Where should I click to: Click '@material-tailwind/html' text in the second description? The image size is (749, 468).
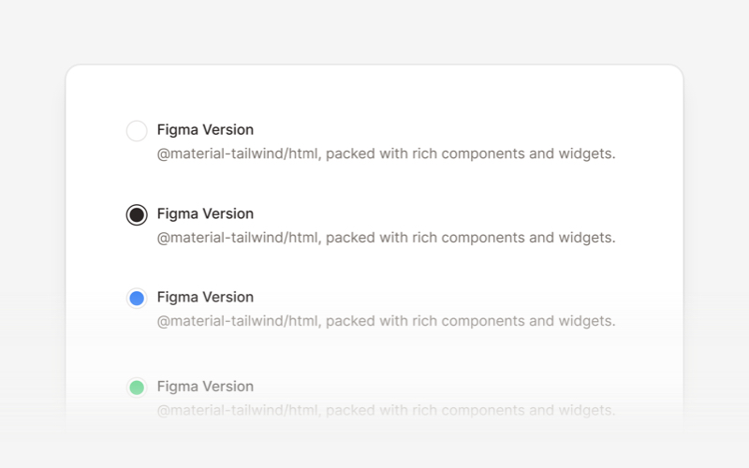(239, 238)
